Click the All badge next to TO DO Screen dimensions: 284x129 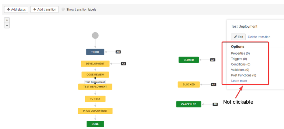click(x=118, y=52)
